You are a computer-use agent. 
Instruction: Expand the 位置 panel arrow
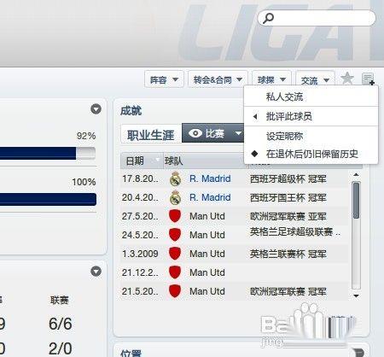click(358, 353)
